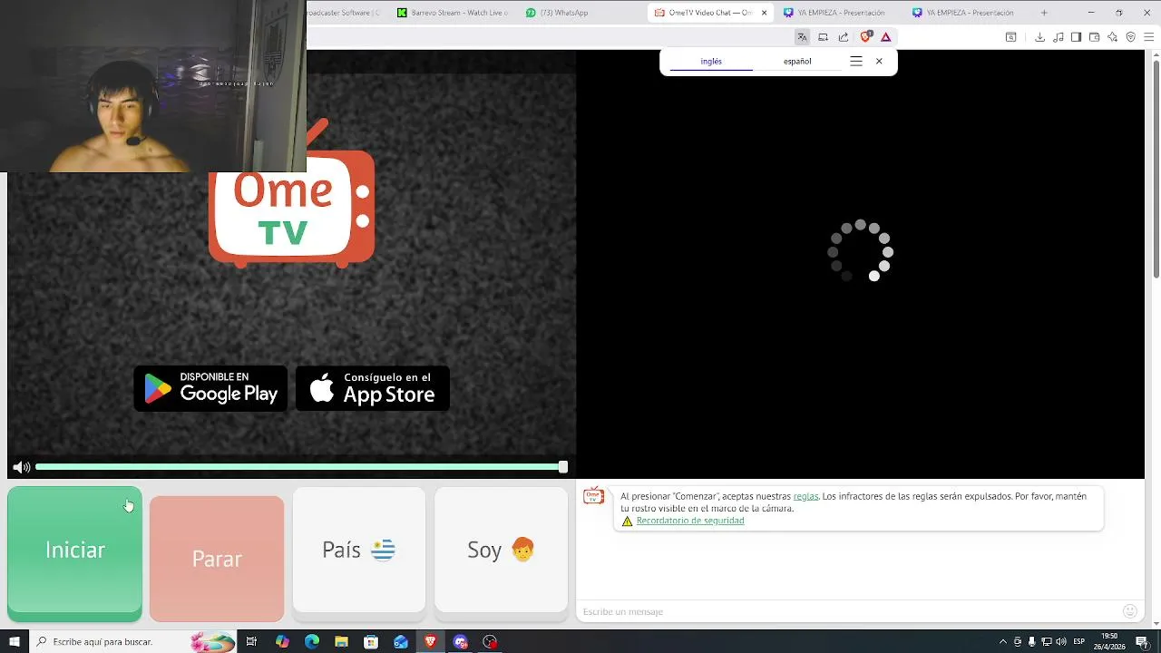This screenshot has width=1161, height=653.
Task: Open the Windows Start menu
Action: (x=14, y=641)
